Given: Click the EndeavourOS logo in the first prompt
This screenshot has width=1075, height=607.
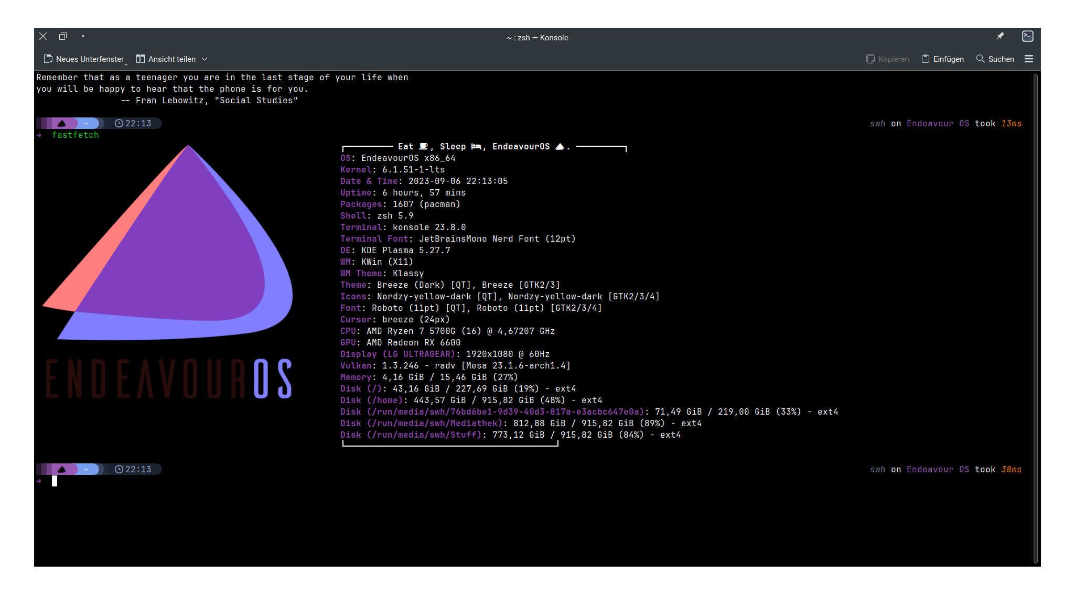Looking at the screenshot, I should tap(62, 124).
